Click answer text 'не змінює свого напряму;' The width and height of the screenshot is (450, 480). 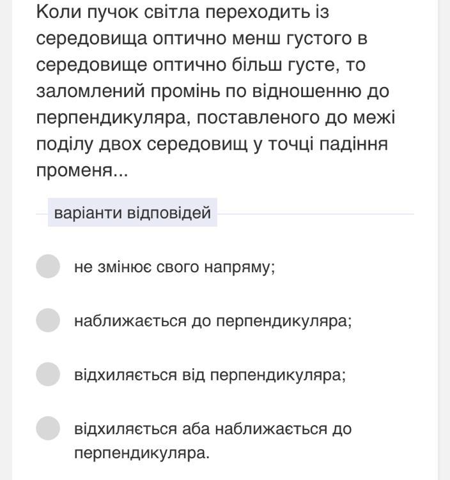pos(175,267)
